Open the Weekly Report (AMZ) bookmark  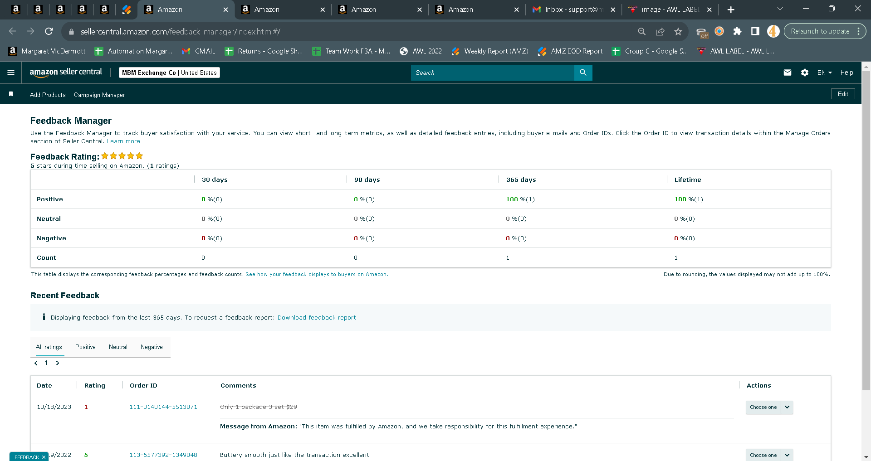[490, 51]
